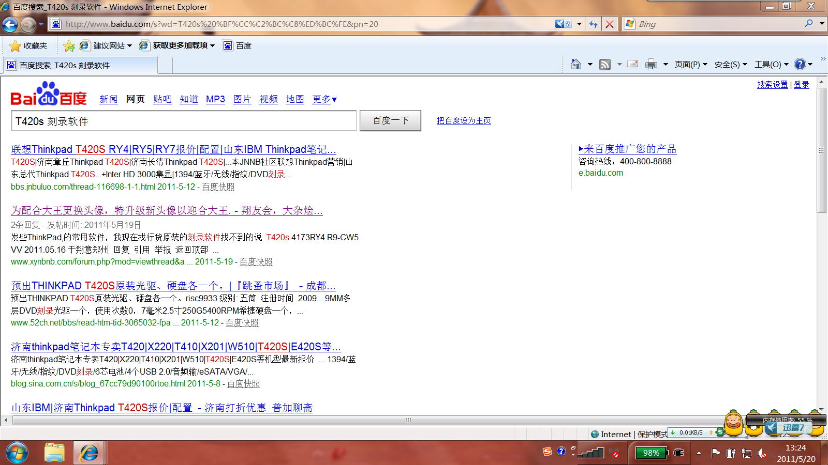Switch to Baidu 视频 category

pyautogui.click(x=269, y=99)
